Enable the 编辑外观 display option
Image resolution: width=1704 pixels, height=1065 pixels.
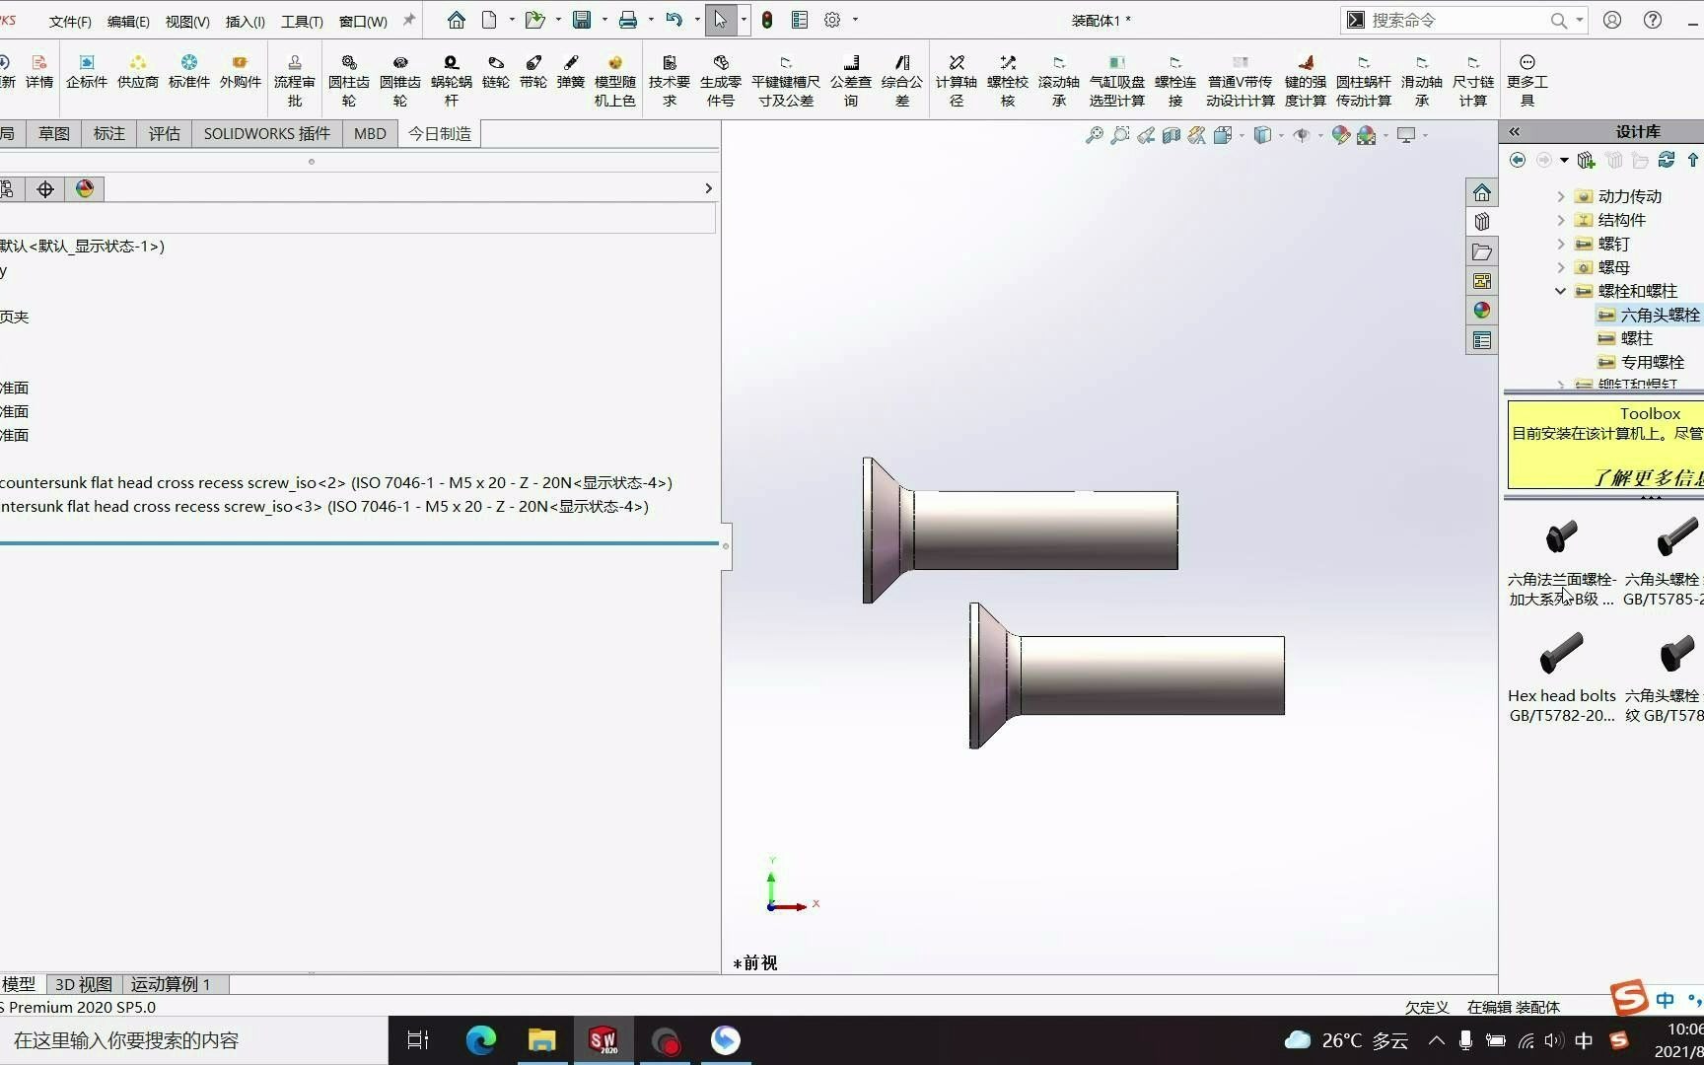pos(1340,136)
